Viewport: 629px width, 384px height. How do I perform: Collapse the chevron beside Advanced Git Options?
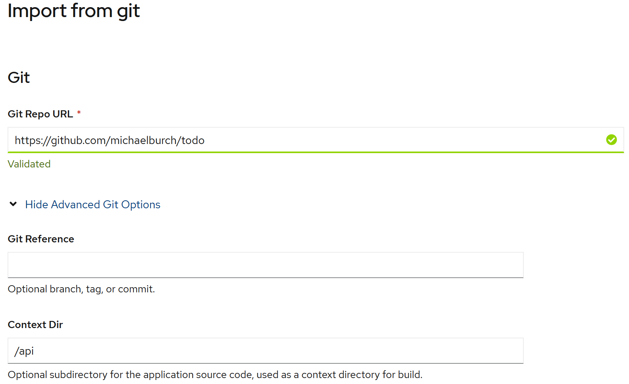[13, 204]
